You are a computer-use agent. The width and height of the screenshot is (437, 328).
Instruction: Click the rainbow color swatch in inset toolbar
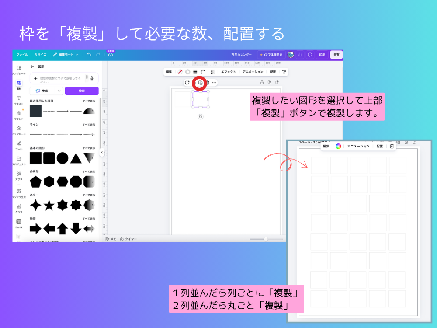point(338,146)
